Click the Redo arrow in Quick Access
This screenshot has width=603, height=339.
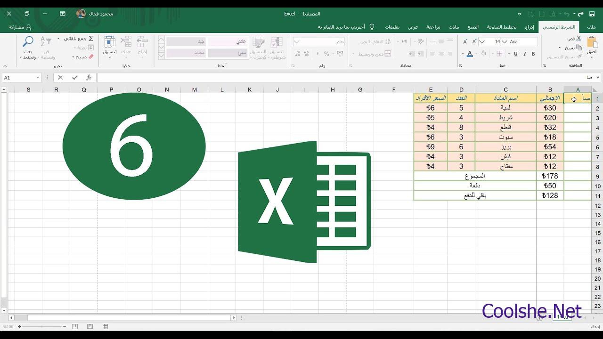pos(581,14)
